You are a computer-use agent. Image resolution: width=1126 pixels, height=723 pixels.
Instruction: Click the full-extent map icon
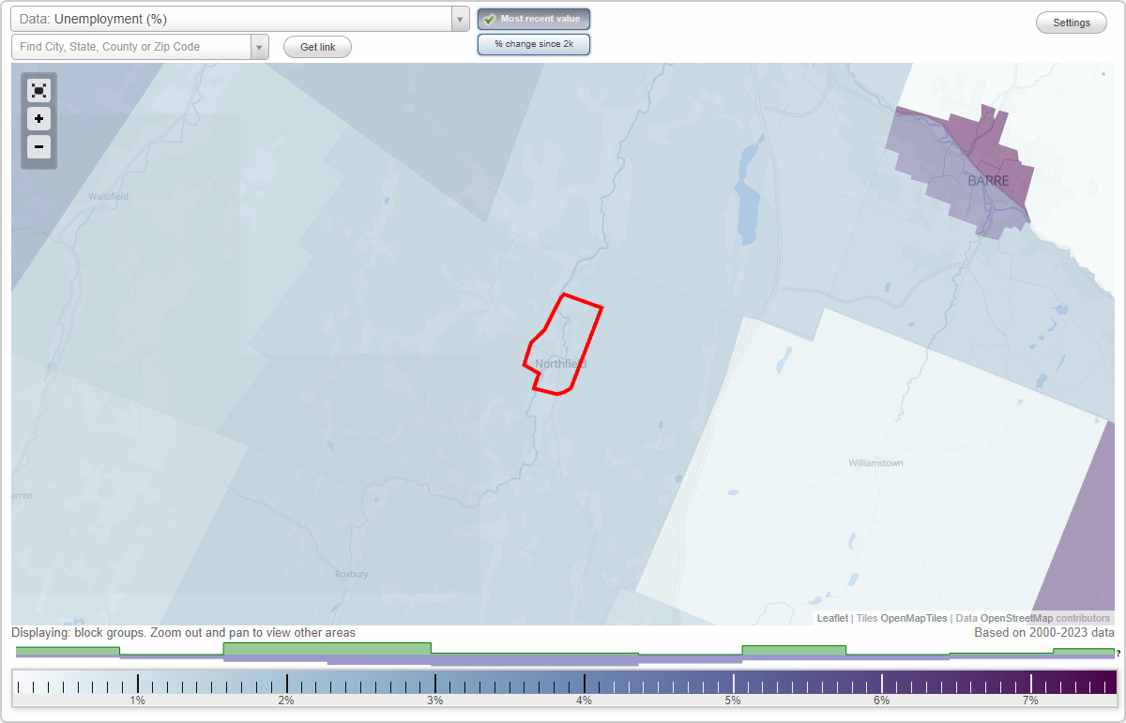38,90
